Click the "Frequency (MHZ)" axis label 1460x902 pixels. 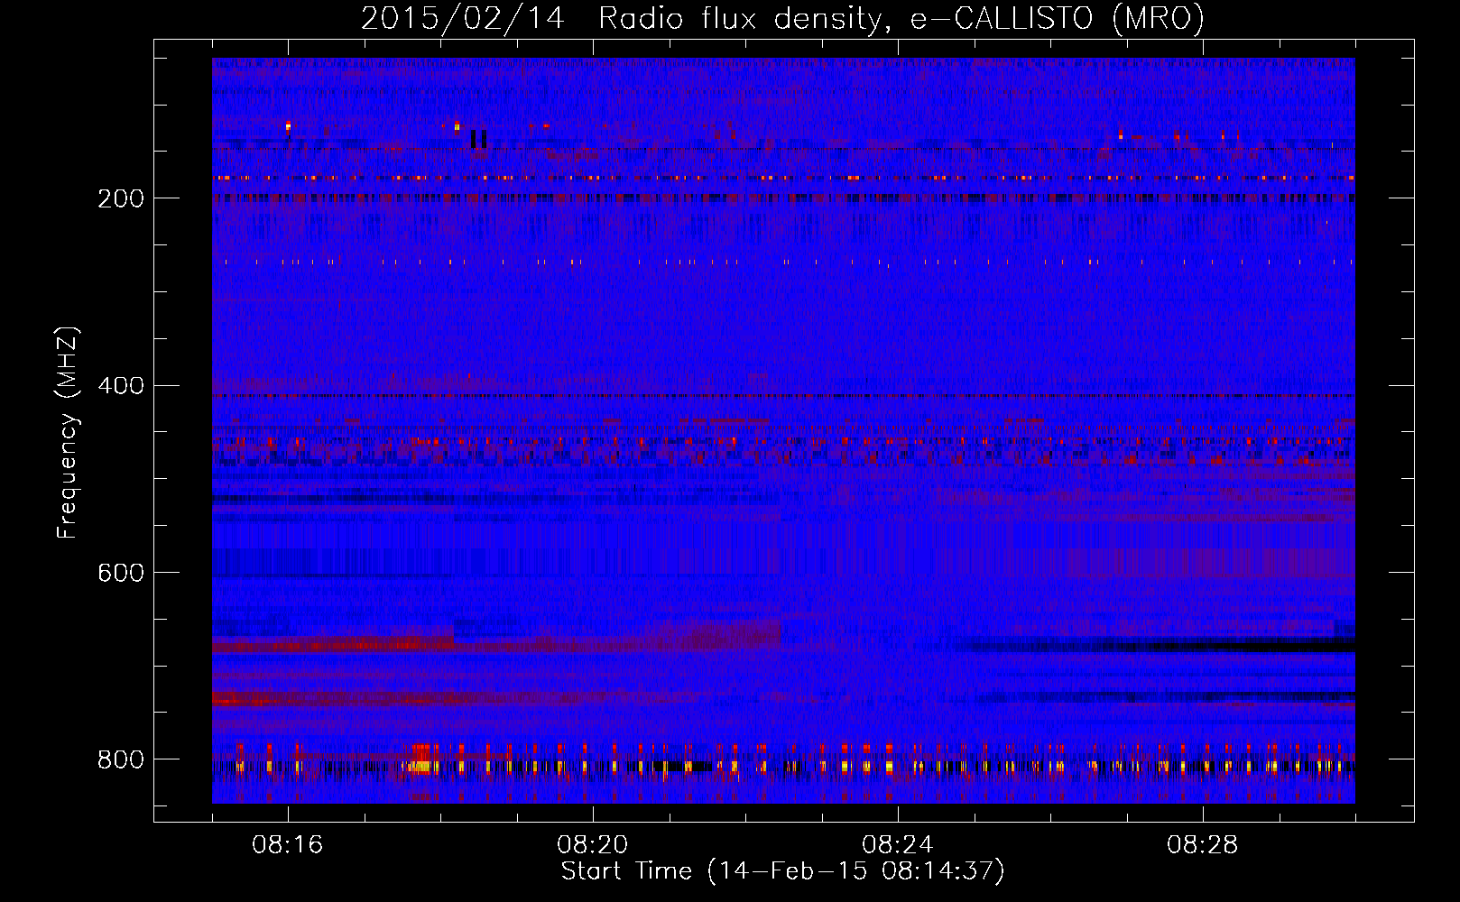pyautogui.click(x=68, y=432)
